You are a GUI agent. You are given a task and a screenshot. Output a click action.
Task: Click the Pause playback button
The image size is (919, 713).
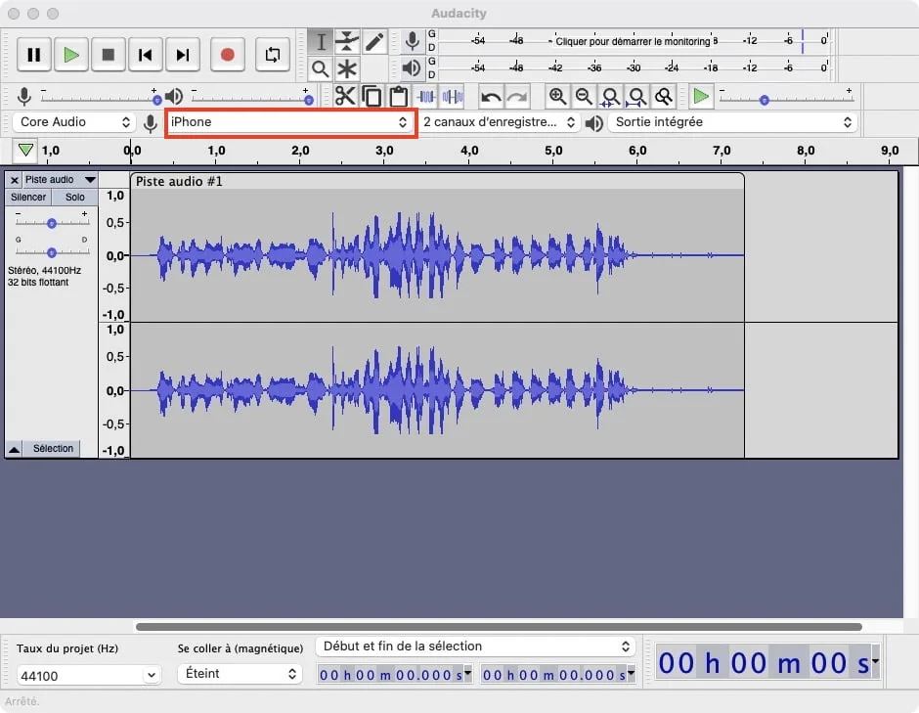(x=34, y=55)
